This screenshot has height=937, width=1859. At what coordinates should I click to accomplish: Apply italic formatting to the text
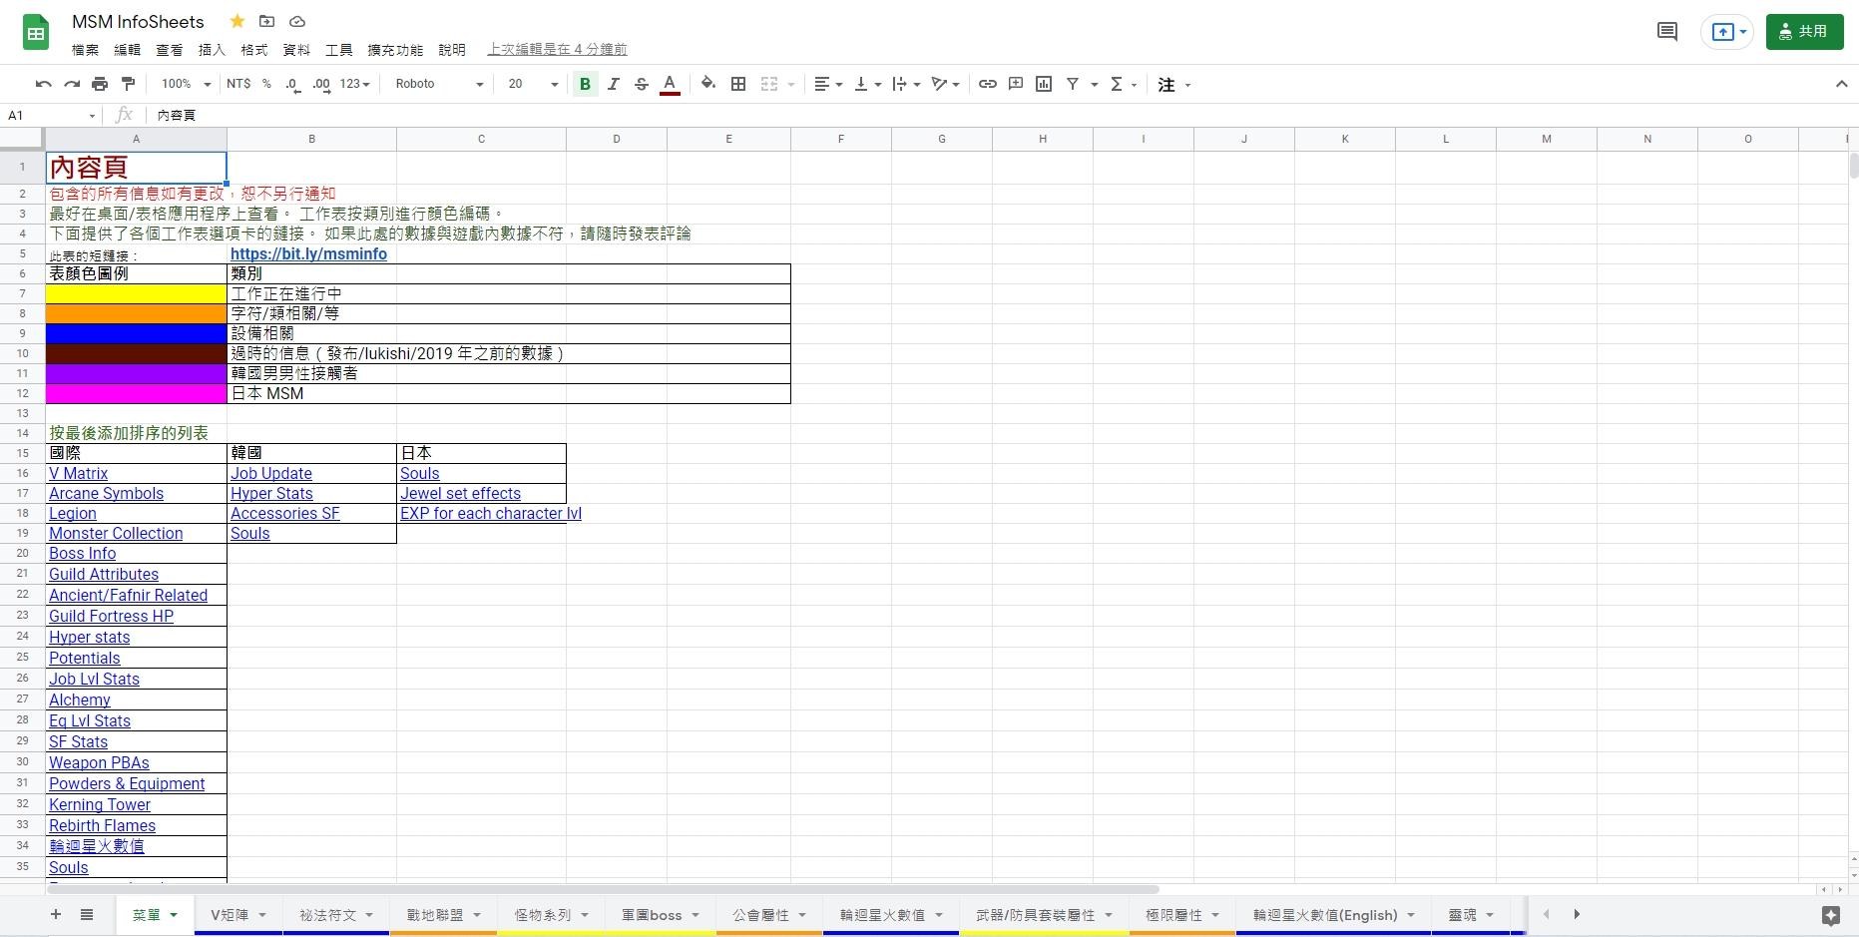coord(614,84)
